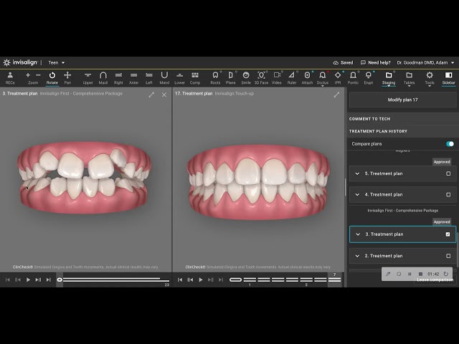Expand the 3. Treatment plan chevron
This screenshot has height=344, width=459.
coord(358,234)
